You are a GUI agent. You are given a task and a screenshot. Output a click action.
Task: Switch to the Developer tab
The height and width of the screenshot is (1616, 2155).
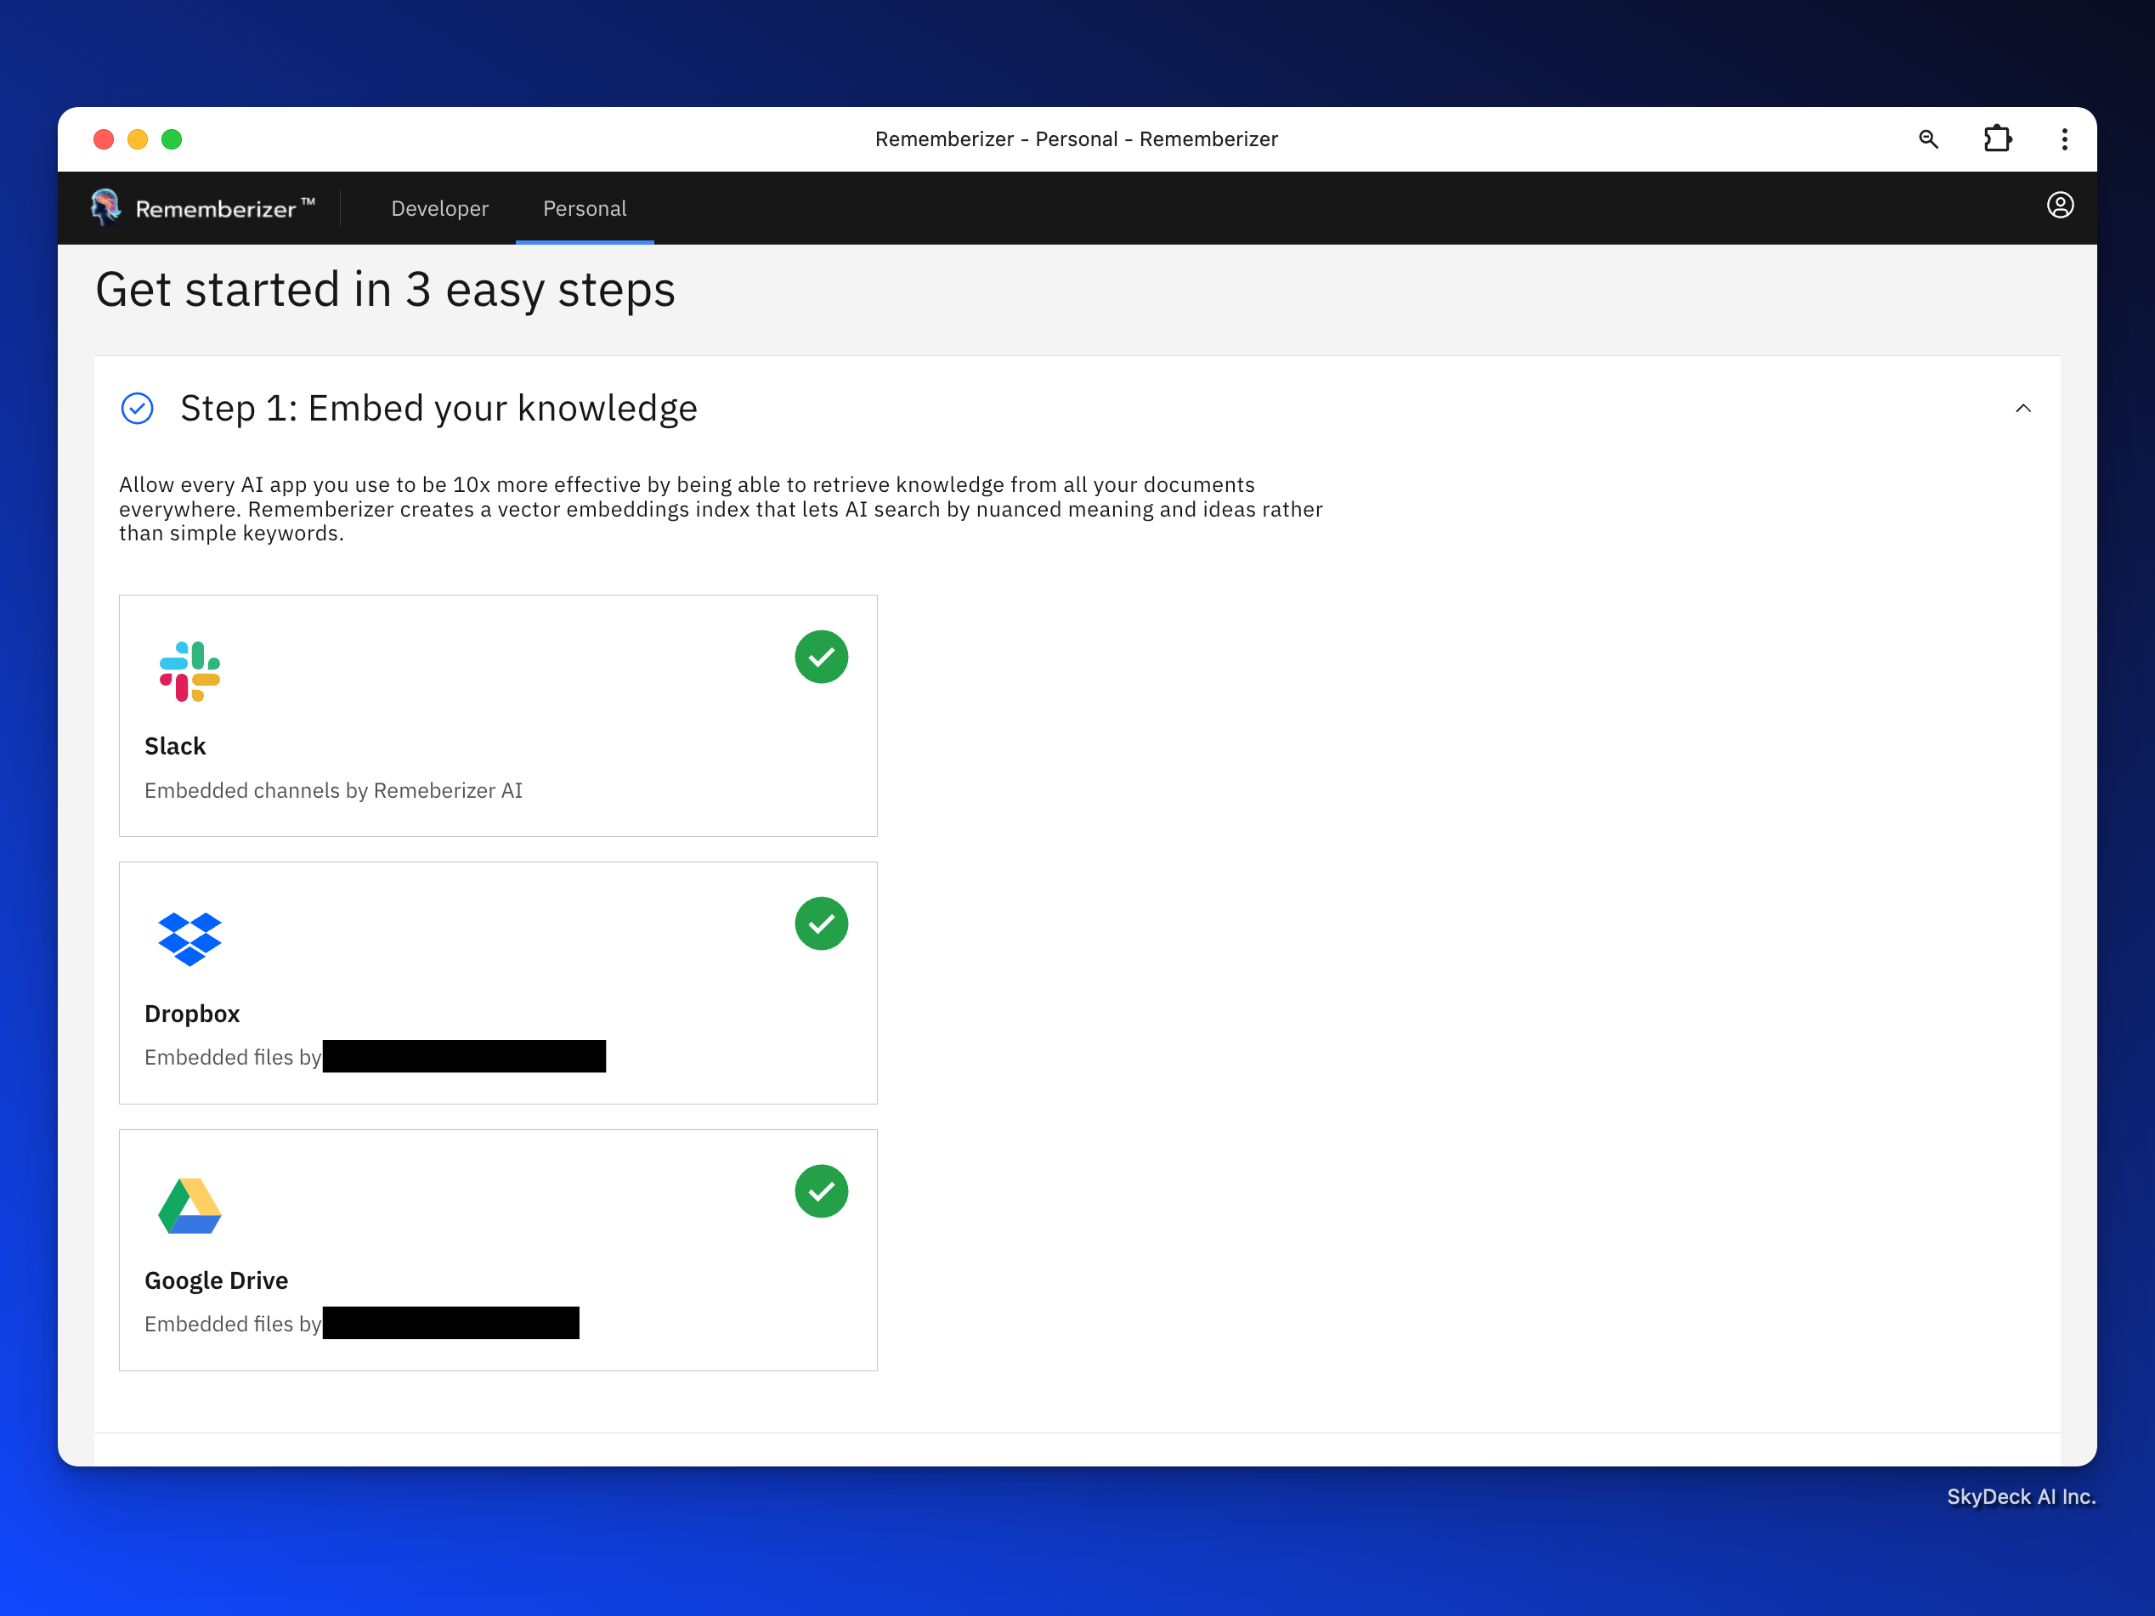click(439, 208)
